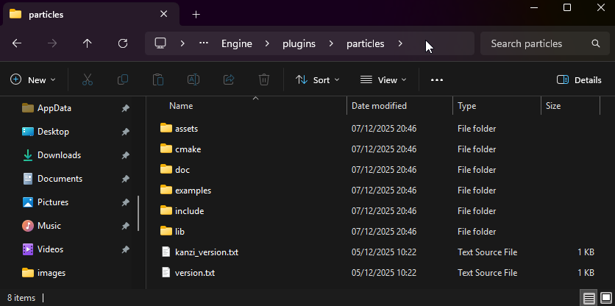The image size is (615, 306).
Task: Select Engine in the breadcrumb path
Action: pyautogui.click(x=237, y=43)
